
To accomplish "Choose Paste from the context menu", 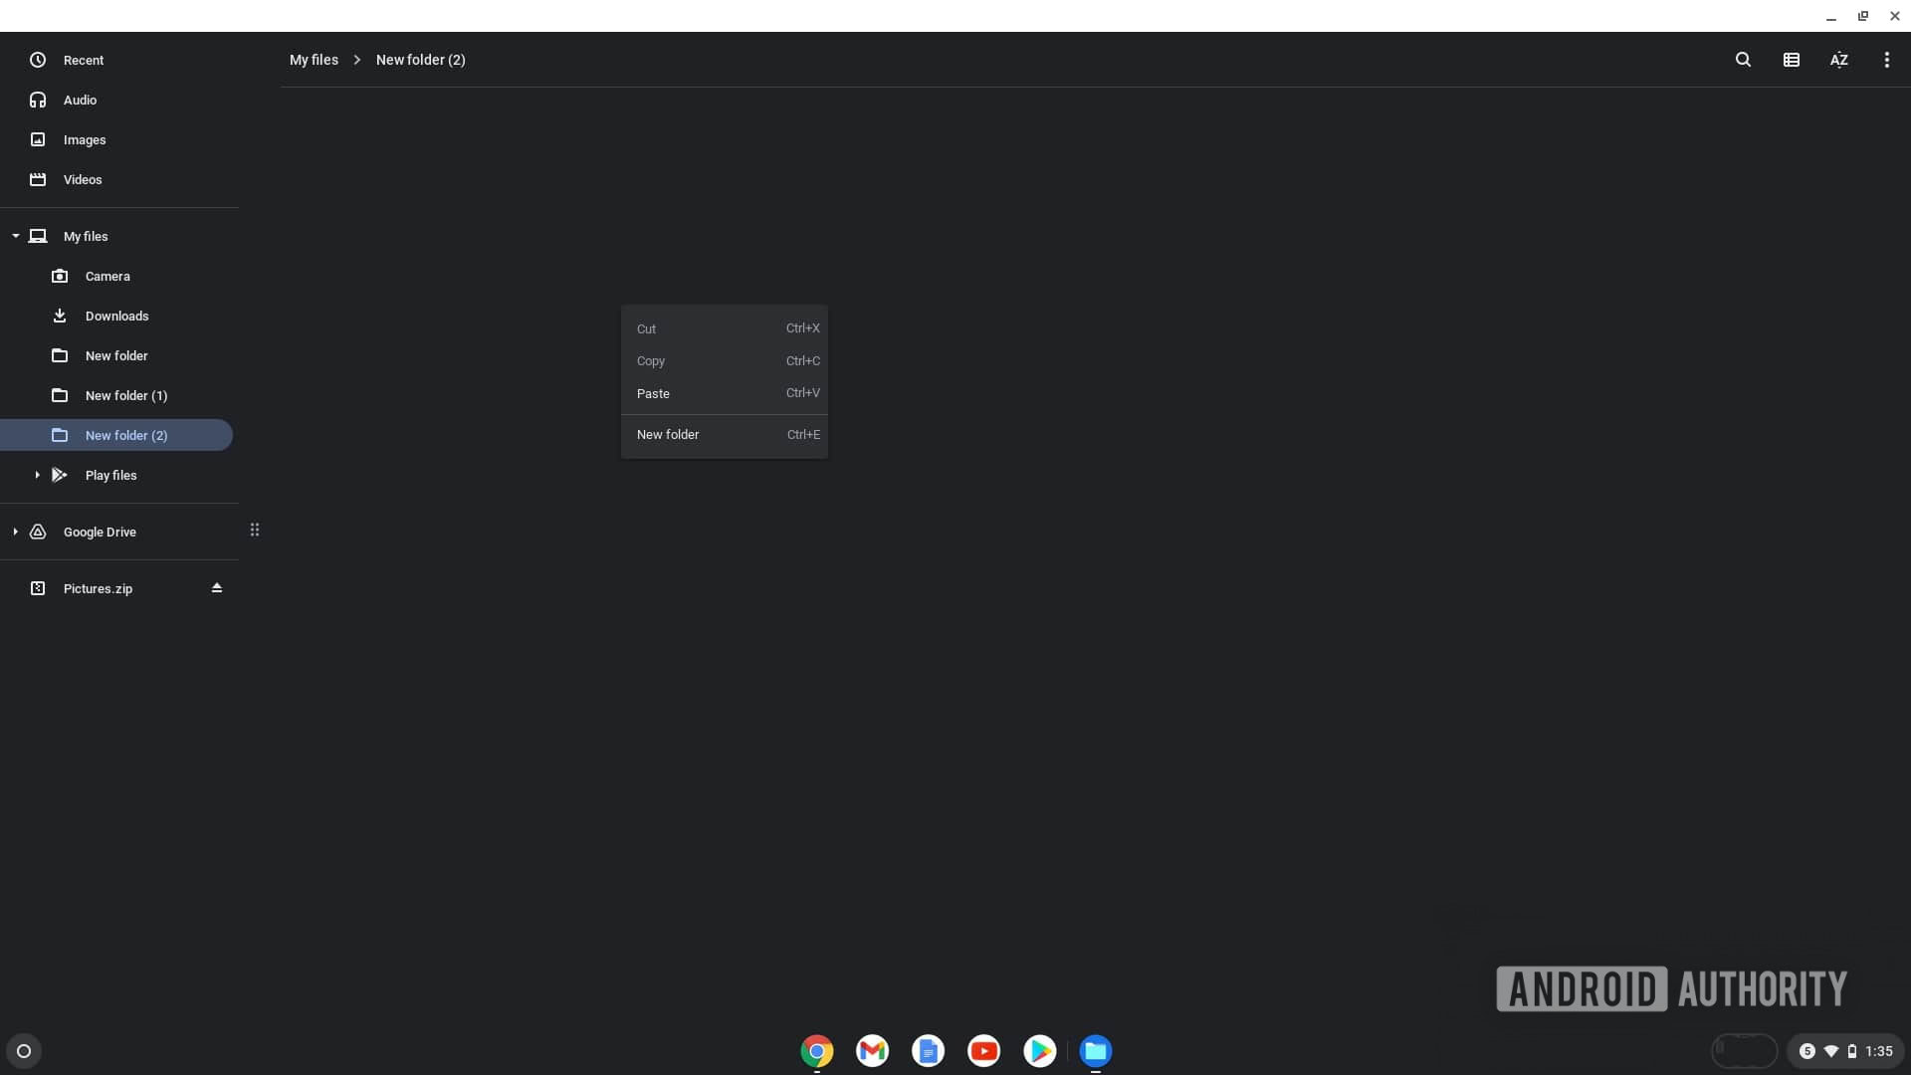I will point(653,393).
